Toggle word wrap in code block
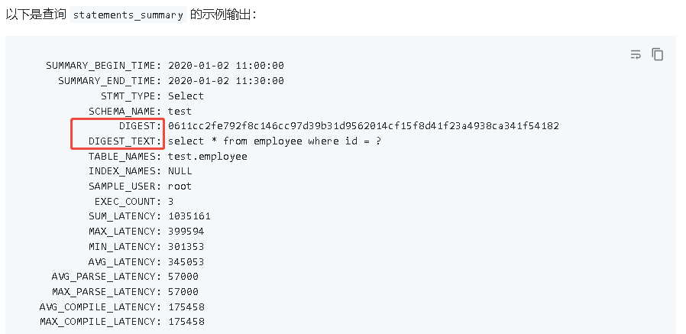Viewport: 686px width, 334px height. click(x=635, y=54)
